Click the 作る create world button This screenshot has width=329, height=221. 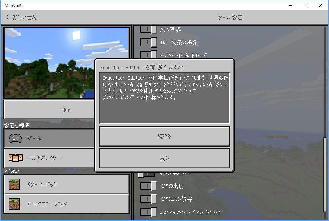(x=49, y=110)
